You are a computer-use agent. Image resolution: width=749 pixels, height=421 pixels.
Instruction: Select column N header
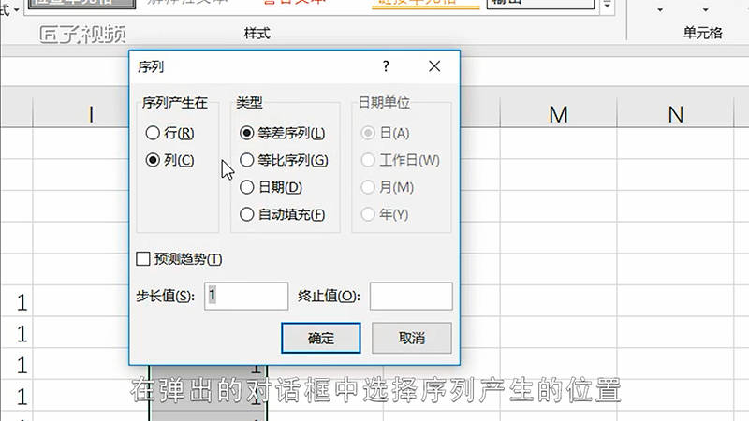(x=676, y=114)
